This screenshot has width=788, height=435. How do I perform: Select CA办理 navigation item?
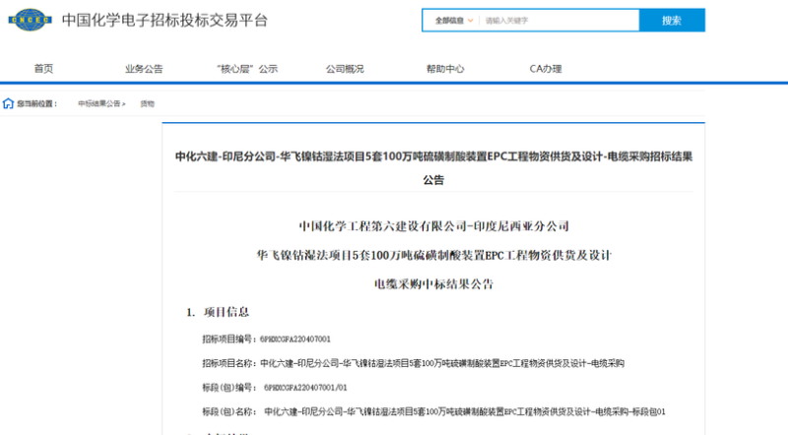coord(546,69)
